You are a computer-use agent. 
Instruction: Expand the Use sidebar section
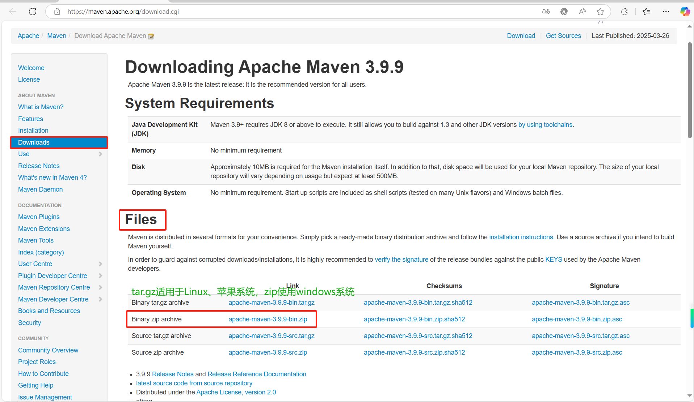[101, 154]
